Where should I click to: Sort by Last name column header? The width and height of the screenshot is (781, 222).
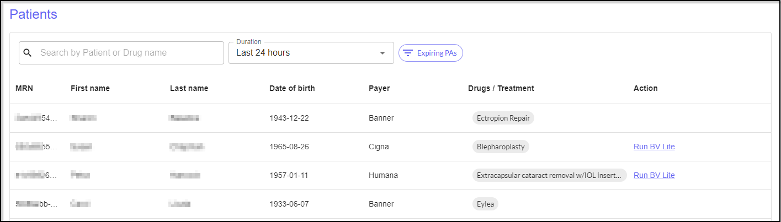[189, 88]
